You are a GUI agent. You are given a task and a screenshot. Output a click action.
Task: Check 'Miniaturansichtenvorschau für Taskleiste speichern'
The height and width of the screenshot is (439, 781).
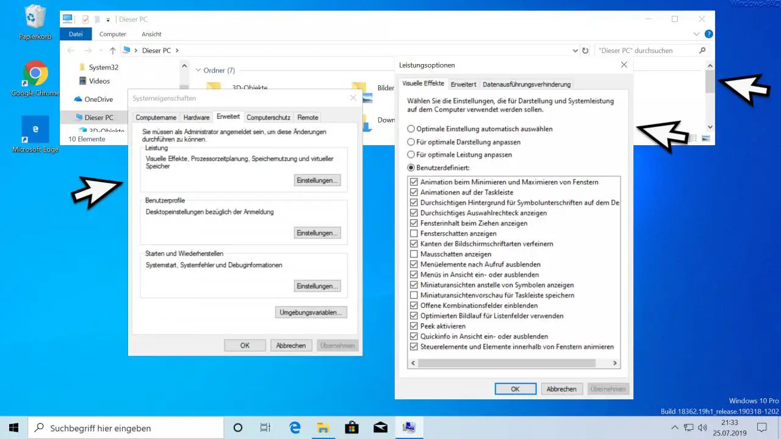pos(414,296)
